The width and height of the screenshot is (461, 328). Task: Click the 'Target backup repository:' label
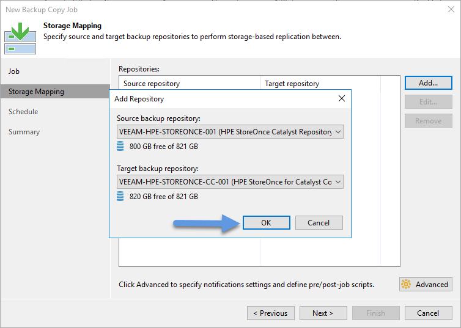pyautogui.click(x=158, y=169)
